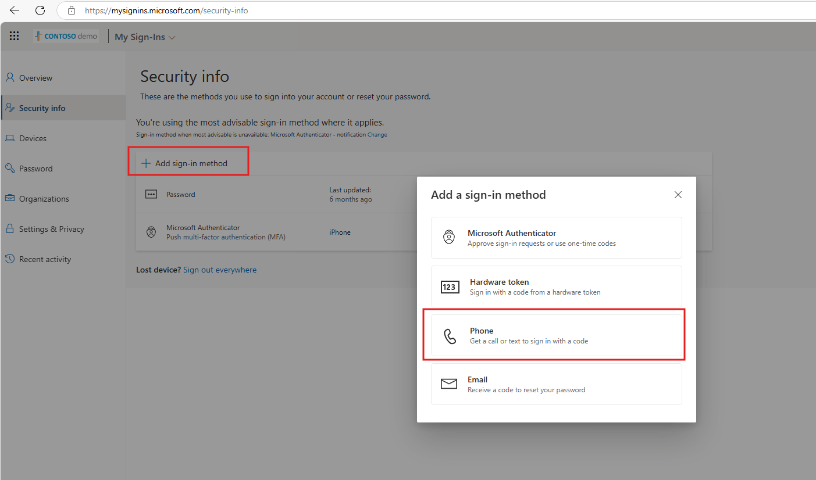Click the Change link for sign-in method
This screenshot has height=480, width=816.
tap(377, 135)
